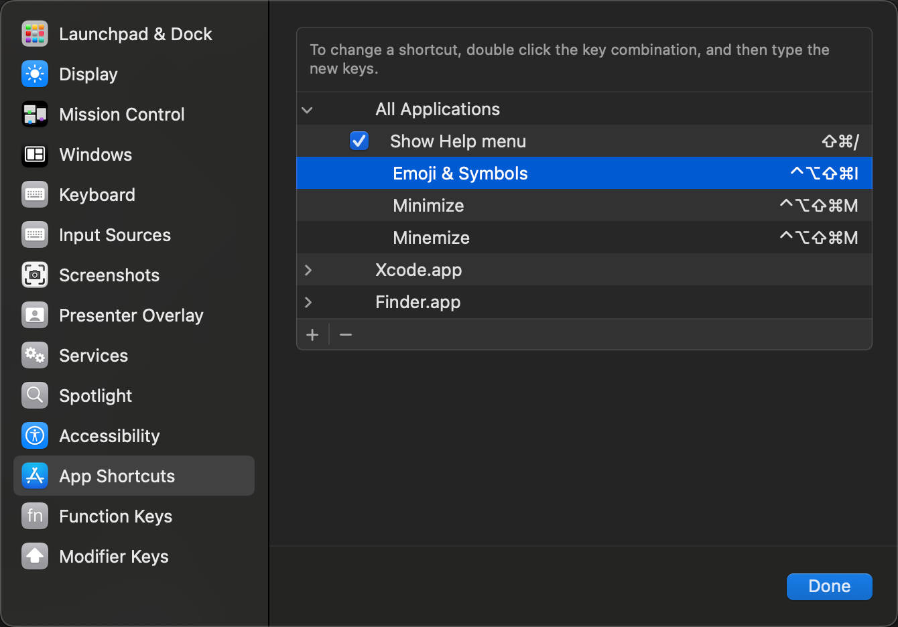Uncheck the Show Help menu checkbox
The width and height of the screenshot is (898, 627).
359,141
